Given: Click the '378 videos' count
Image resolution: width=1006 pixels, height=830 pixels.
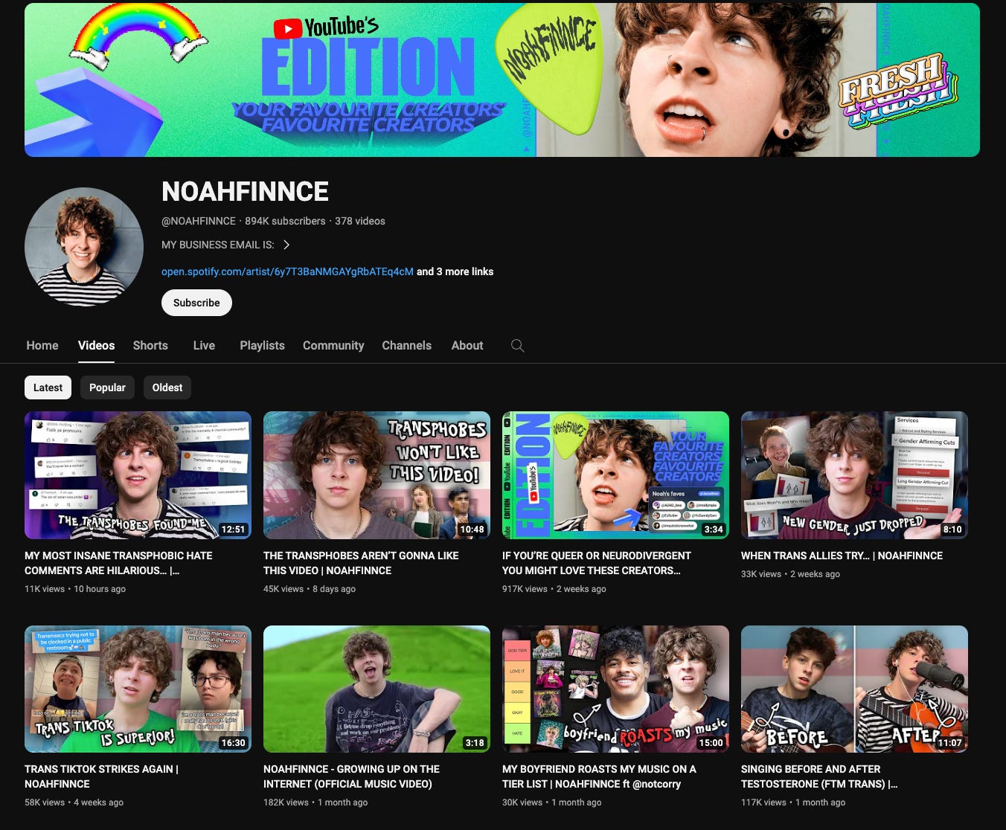Looking at the screenshot, I should (x=360, y=221).
